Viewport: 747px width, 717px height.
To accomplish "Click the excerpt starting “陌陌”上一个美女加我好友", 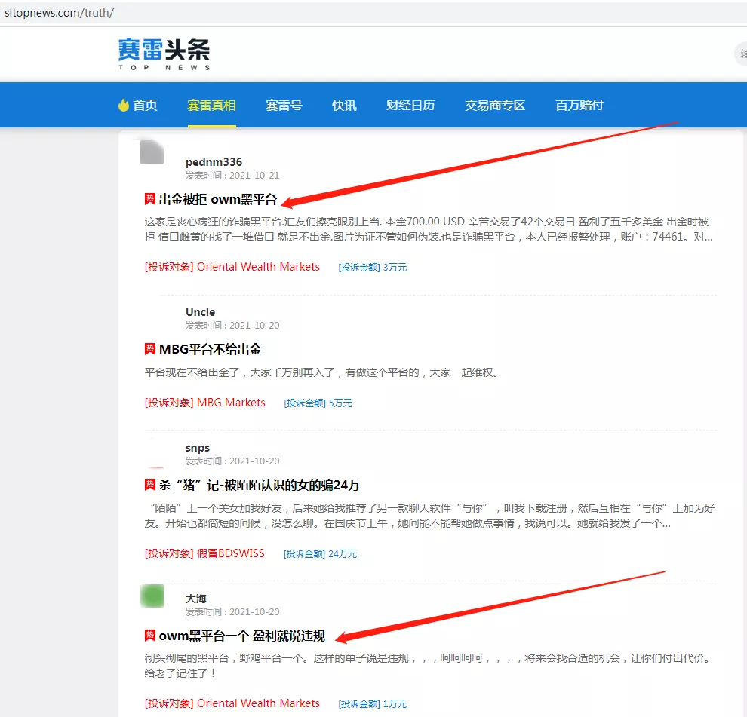I will point(430,516).
